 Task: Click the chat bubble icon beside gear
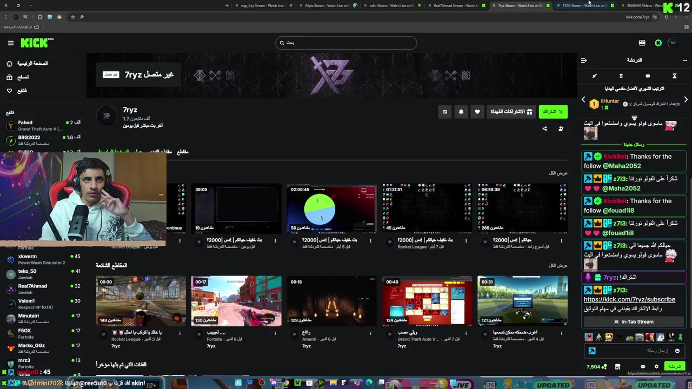[643, 366]
